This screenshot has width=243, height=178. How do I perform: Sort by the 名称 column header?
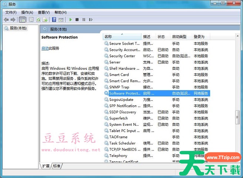[122, 37]
